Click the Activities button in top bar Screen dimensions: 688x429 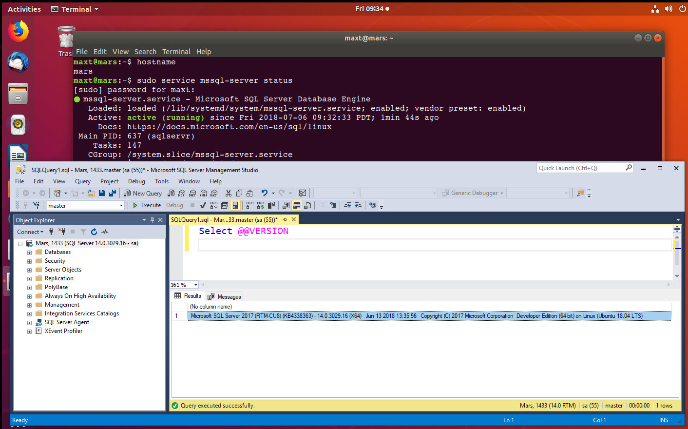24,9
